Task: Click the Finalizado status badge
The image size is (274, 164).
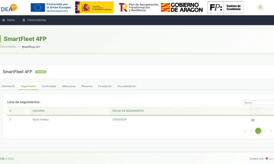Action: point(41,72)
